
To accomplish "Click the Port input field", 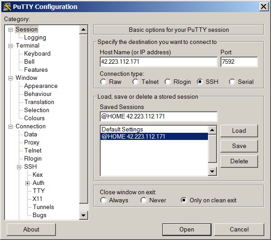I will (x=239, y=62).
